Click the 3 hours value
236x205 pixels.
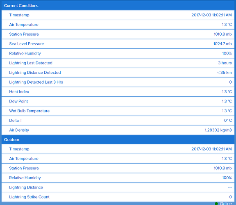pos(225,63)
